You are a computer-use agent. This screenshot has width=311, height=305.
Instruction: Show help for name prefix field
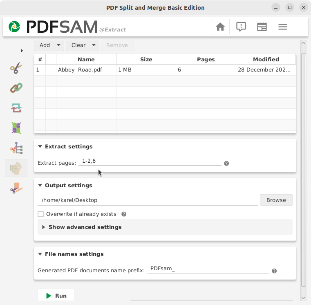coord(274,271)
